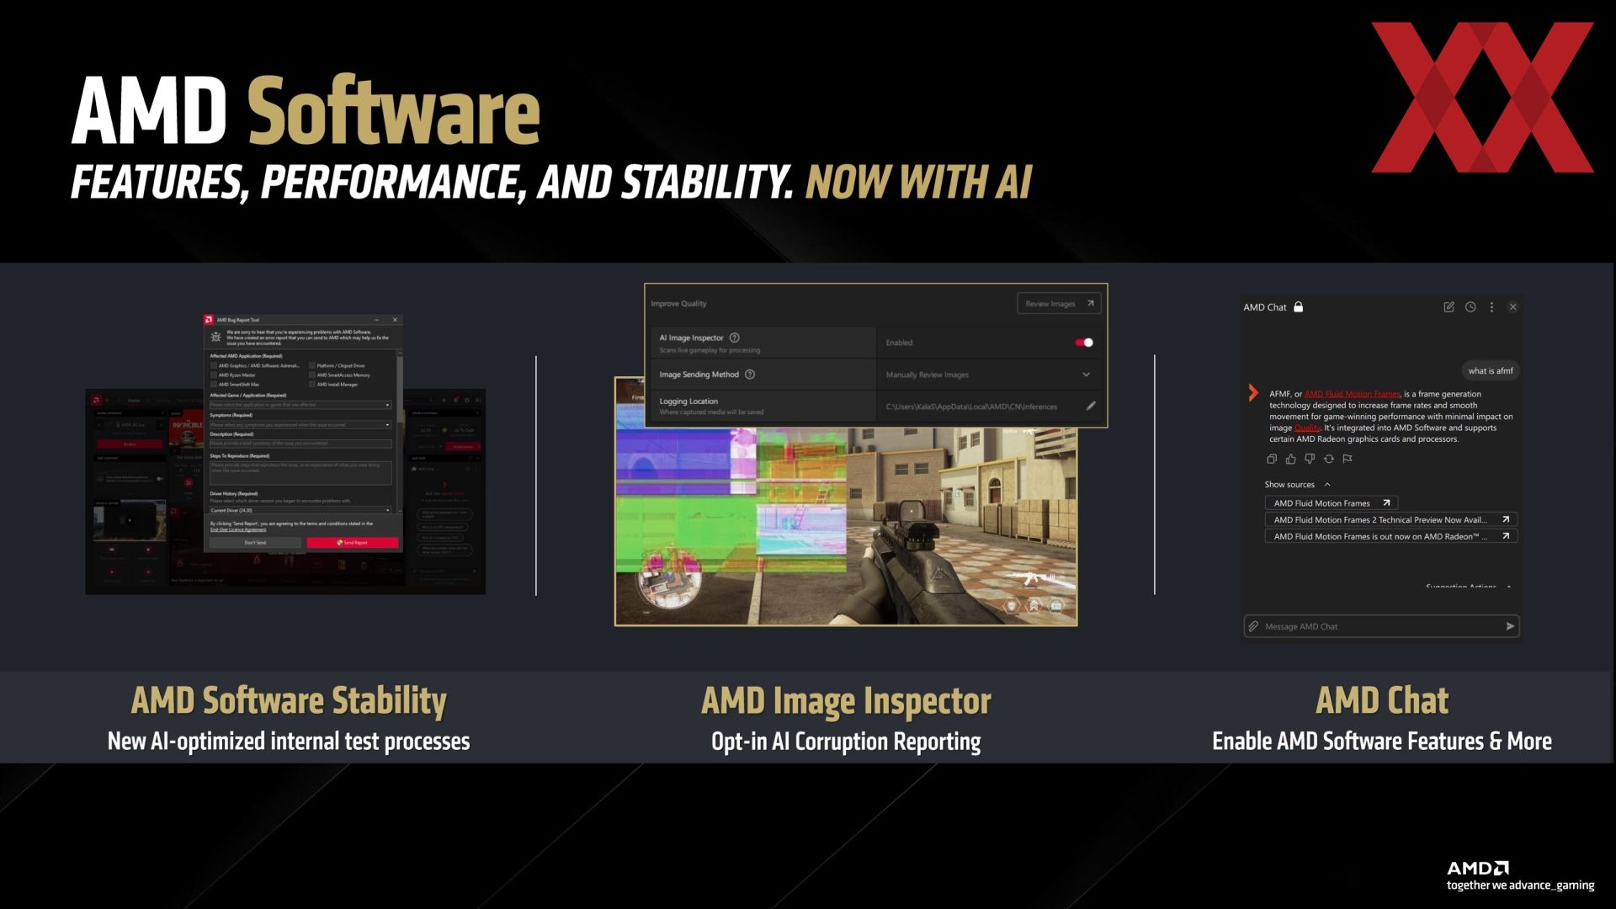Regenerate the AFMF chat response
The width and height of the screenshot is (1616, 909).
[x=1329, y=459]
